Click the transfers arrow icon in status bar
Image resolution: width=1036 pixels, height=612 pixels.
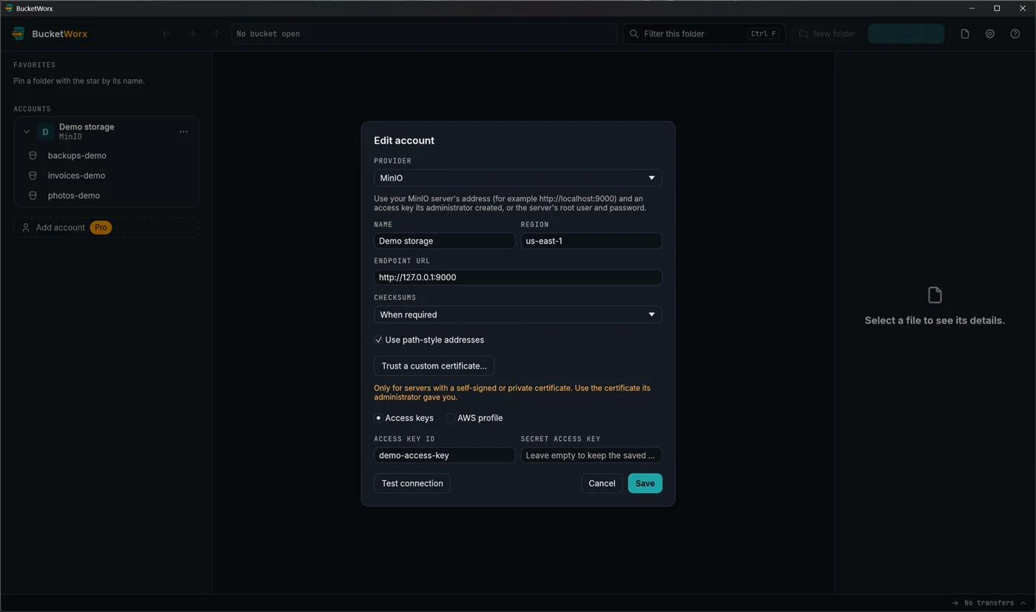[955, 602]
